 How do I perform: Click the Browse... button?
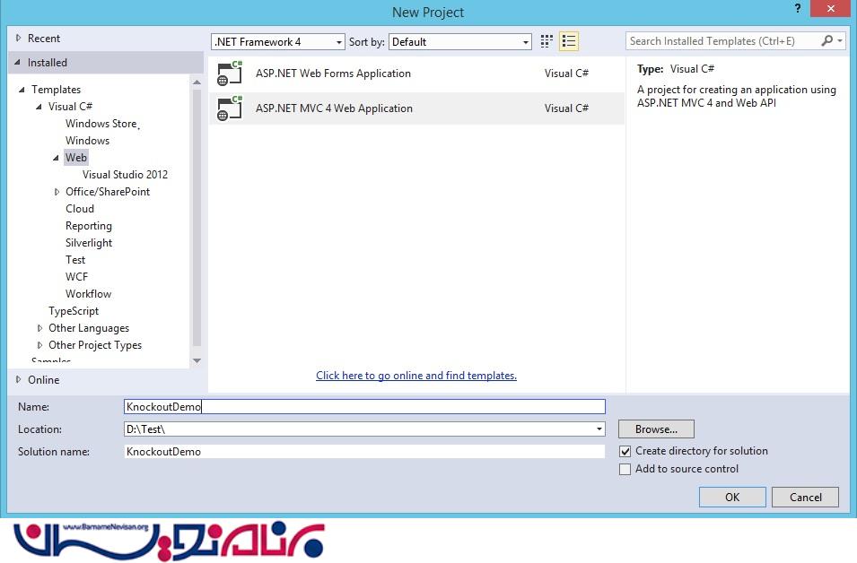click(656, 429)
